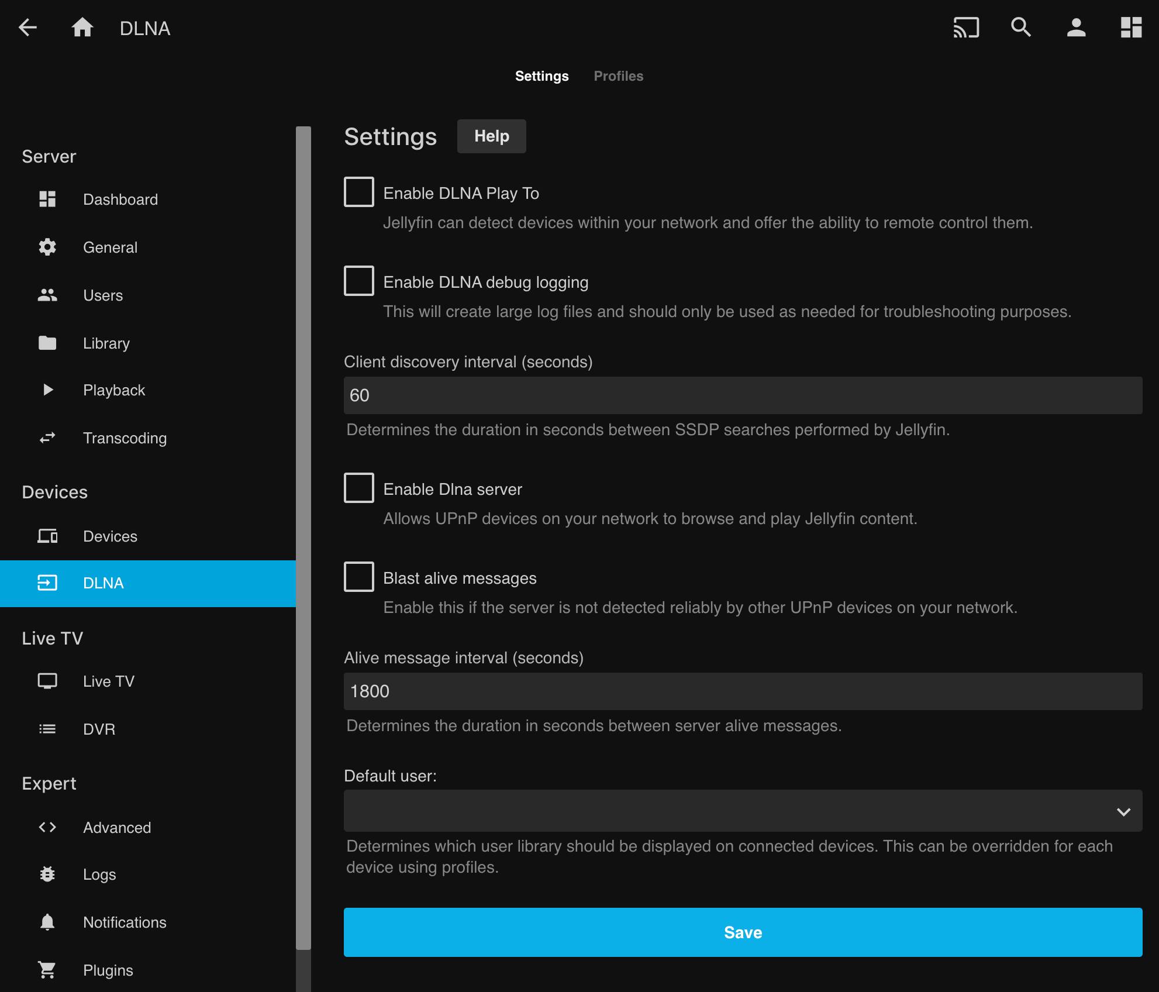The image size is (1159, 992).
Task: Open the Library section
Action: click(106, 343)
